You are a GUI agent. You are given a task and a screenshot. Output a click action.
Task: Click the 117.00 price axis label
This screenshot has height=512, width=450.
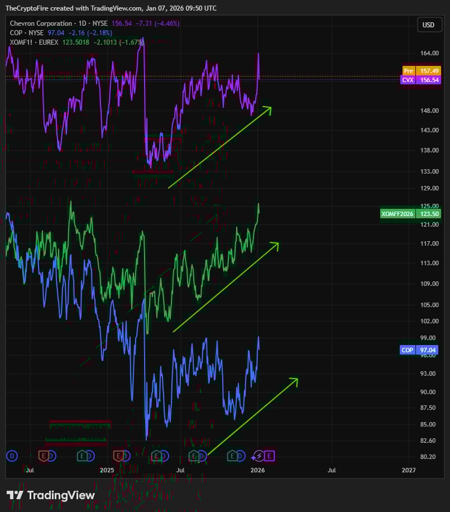pyautogui.click(x=429, y=243)
